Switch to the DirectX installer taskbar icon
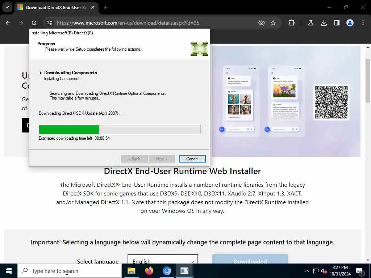This screenshot has height=278, width=371. click(x=184, y=271)
